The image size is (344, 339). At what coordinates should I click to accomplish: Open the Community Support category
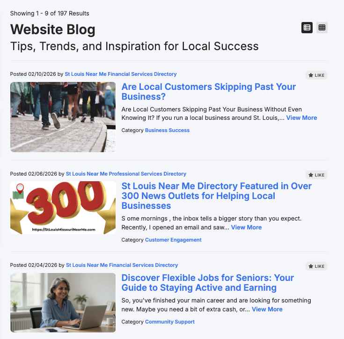tap(169, 322)
